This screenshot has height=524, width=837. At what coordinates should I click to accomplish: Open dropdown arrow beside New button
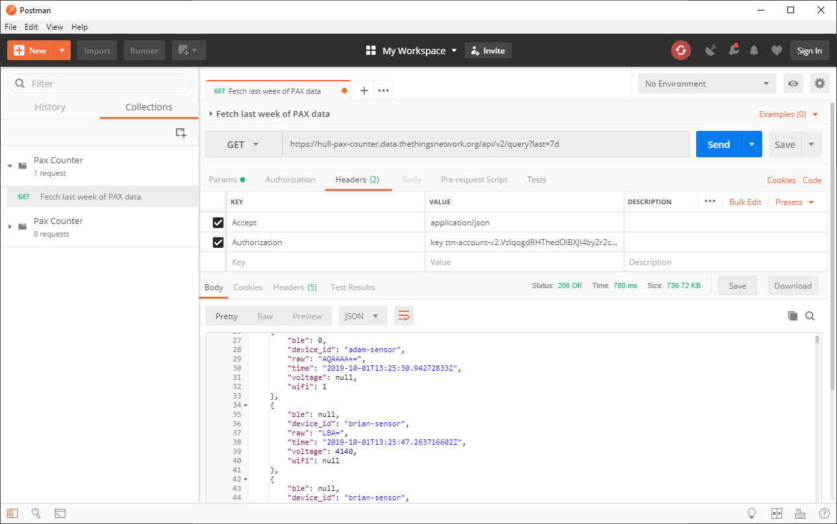pyautogui.click(x=61, y=50)
